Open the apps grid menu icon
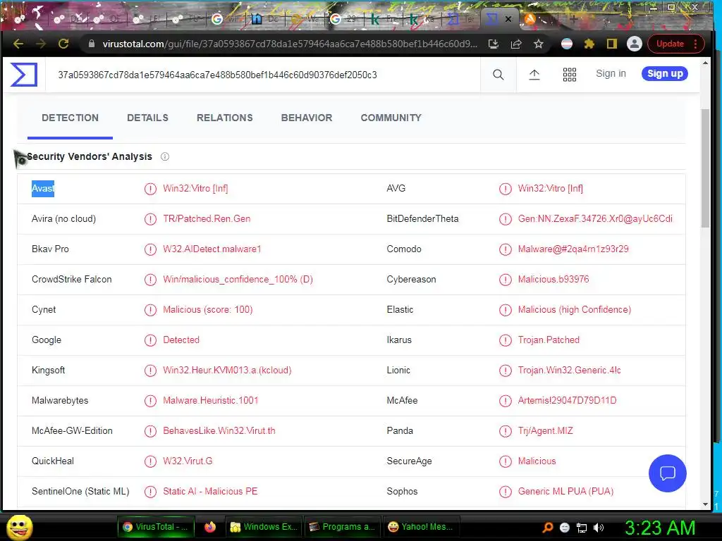 pyautogui.click(x=570, y=75)
